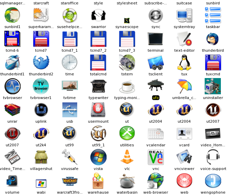Screen dimensions: 233x196
Task: Open the vlc traffic cone icon
Action: (x=127, y=157)
